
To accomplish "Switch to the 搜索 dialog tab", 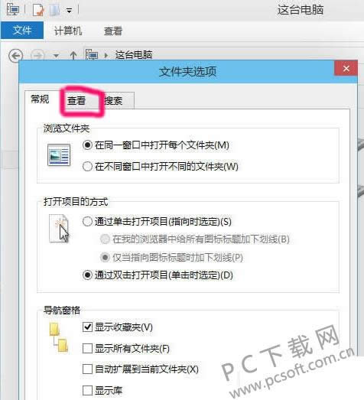I will [113, 100].
